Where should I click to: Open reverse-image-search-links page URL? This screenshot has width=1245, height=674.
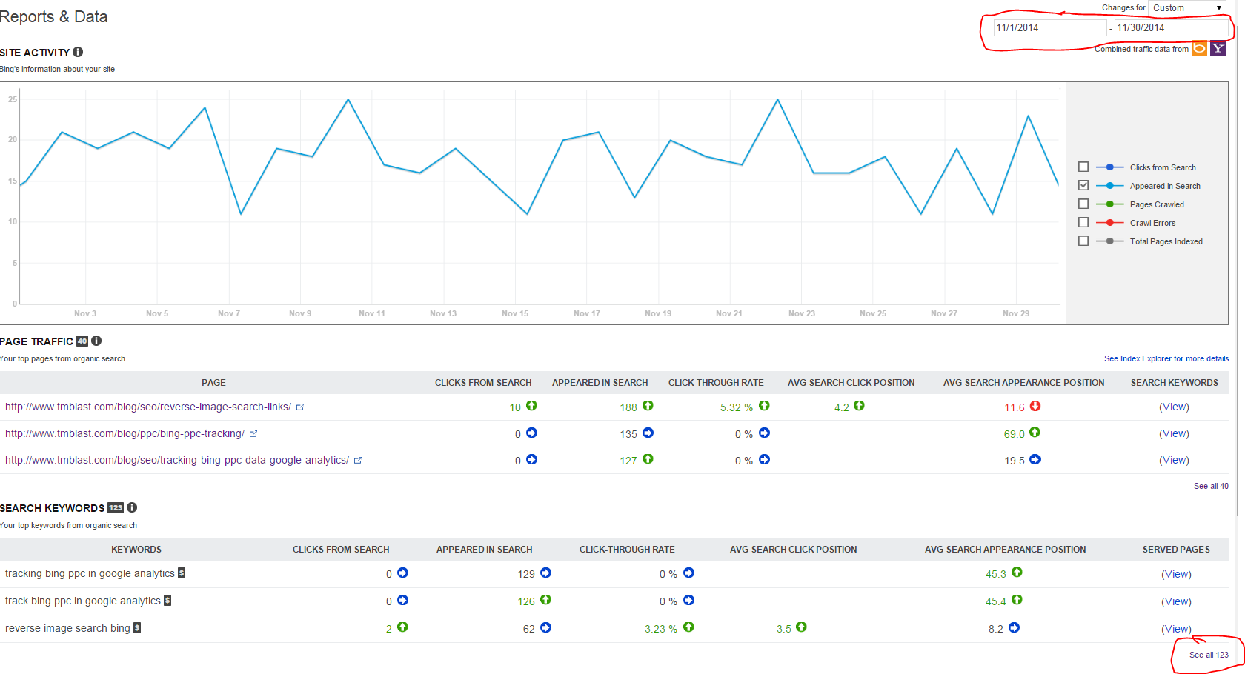click(x=148, y=407)
